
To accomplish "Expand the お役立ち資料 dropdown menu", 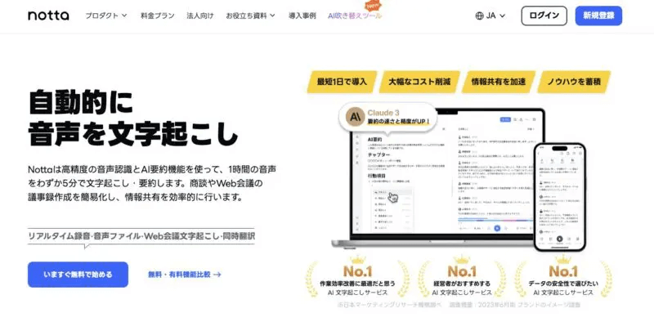I will [250, 16].
